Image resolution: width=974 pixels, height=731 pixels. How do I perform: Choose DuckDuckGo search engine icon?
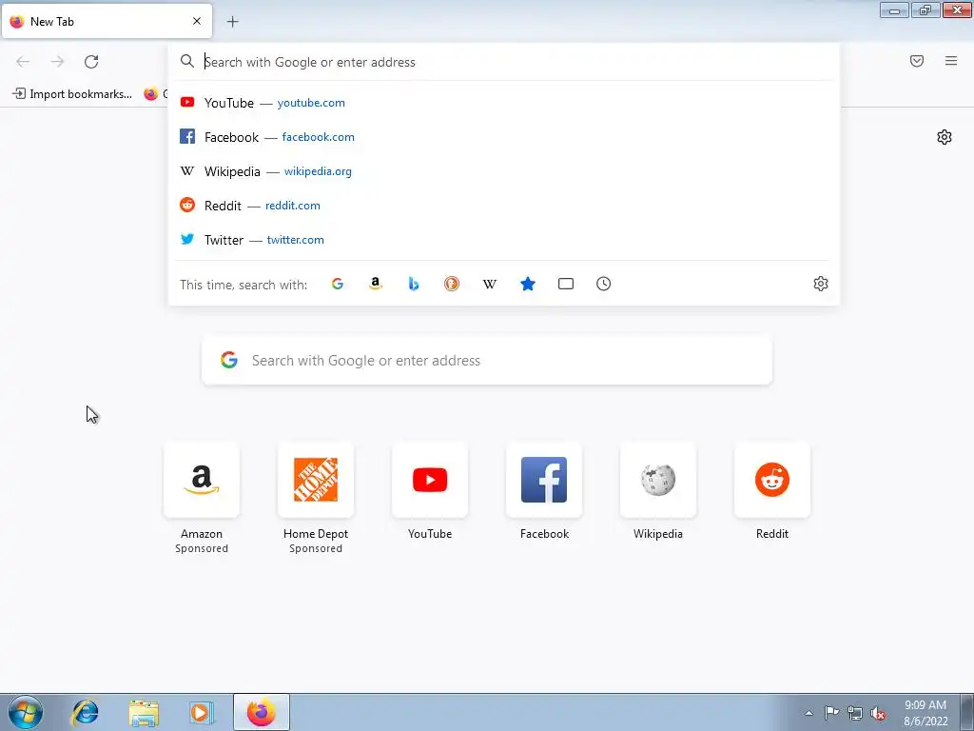click(452, 284)
